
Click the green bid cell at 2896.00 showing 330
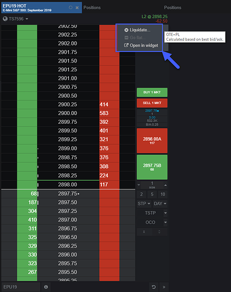(27, 255)
